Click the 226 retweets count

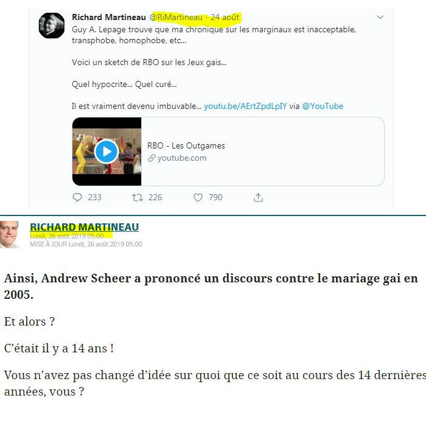click(155, 197)
